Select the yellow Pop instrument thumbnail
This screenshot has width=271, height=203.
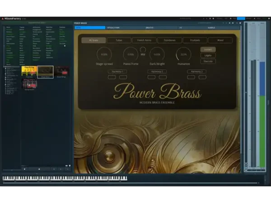(29, 72)
